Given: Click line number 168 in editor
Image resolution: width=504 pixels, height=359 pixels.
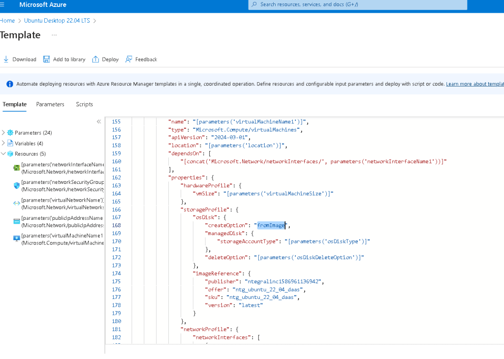Looking at the screenshot, I should click(x=116, y=225).
